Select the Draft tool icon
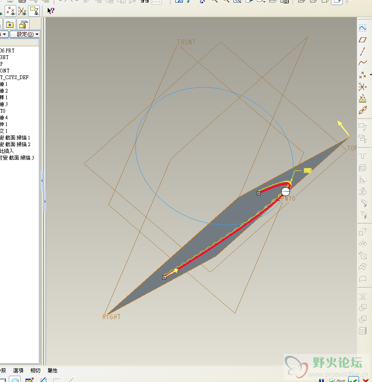Screen dimensions: 372x382 point(362,191)
